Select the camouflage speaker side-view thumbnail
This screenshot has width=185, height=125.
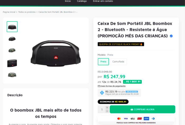coord(12,50)
